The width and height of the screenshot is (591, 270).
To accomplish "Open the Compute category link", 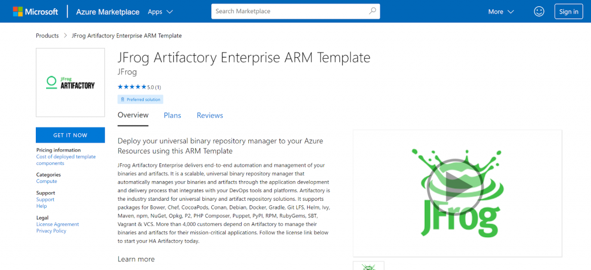I will pyautogui.click(x=47, y=181).
